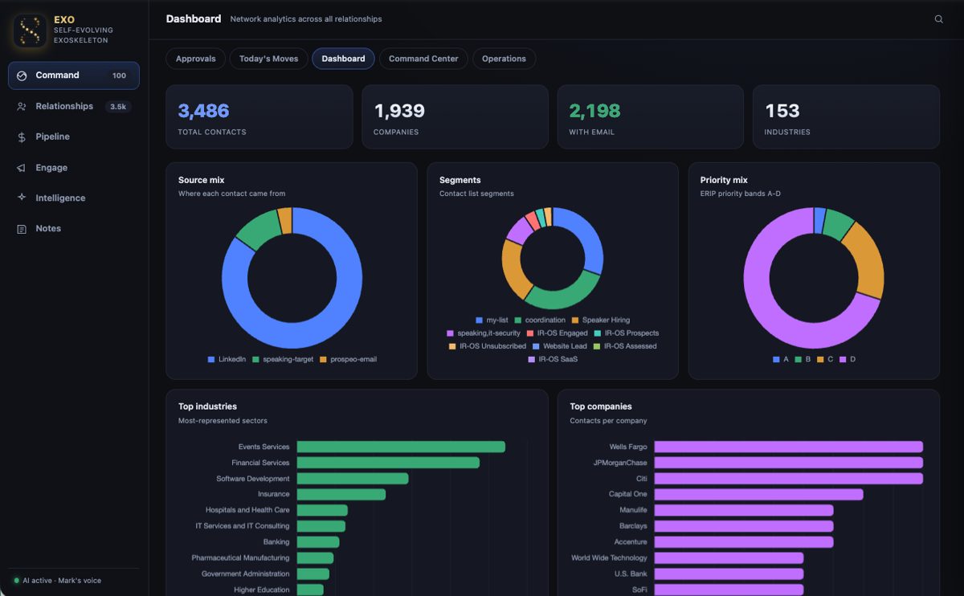This screenshot has height=596, width=964.
Task: Click the EXO logo icon
Action: point(30,31)
